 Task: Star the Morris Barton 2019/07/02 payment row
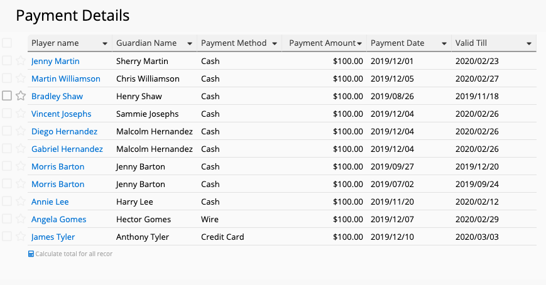(x=21, y=184)
